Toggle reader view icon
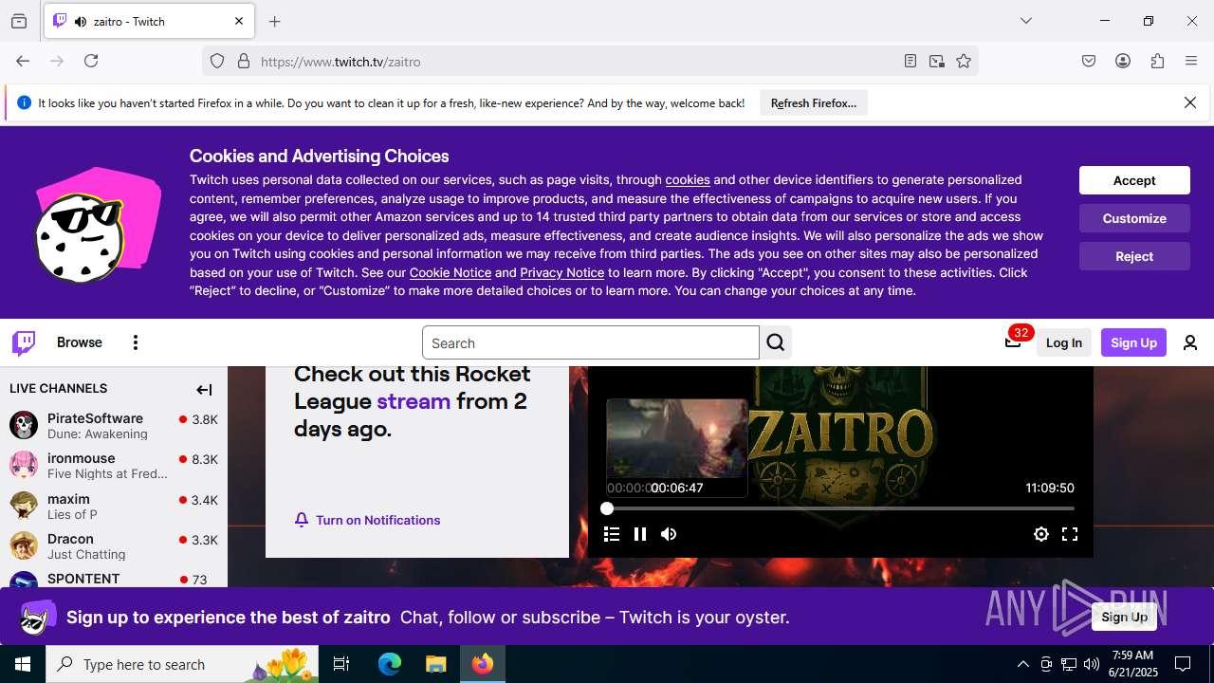This screenshot has width=1214, height=683. (x=910, y=61)
